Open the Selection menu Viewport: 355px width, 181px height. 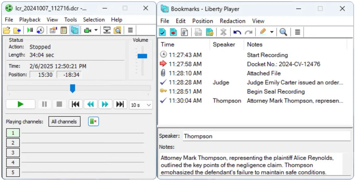click(x=94, y=20)
